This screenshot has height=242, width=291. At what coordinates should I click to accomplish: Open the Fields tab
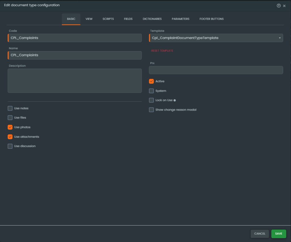click(128, 19)
